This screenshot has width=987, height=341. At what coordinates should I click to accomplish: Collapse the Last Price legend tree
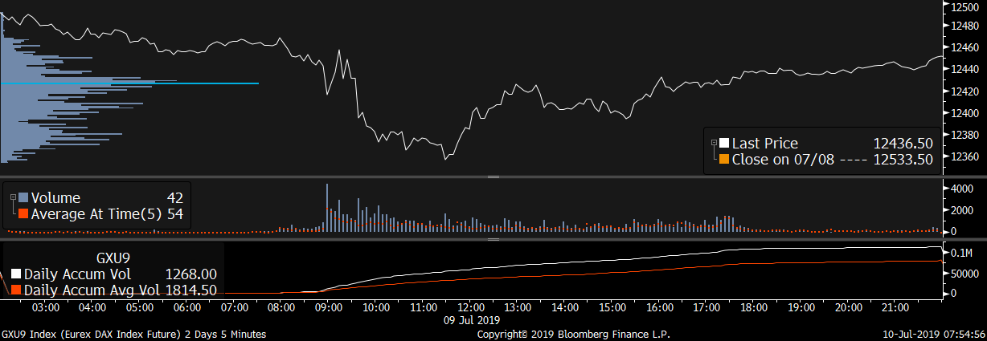(x=713, y=144)
